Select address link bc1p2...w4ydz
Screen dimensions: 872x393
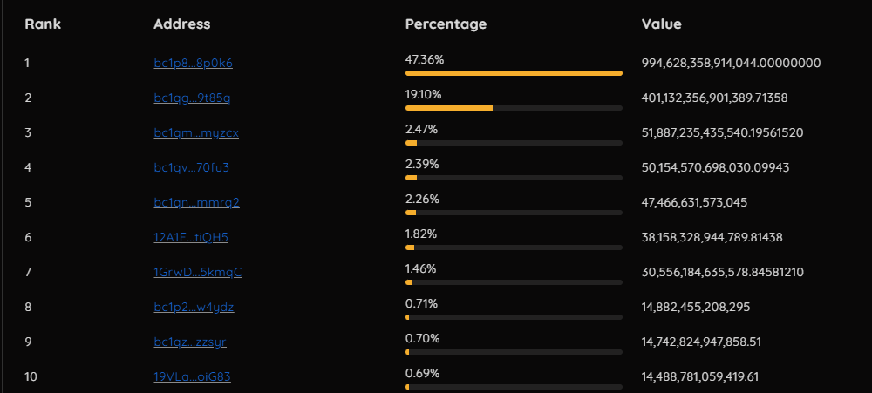[x=194, y=307]
